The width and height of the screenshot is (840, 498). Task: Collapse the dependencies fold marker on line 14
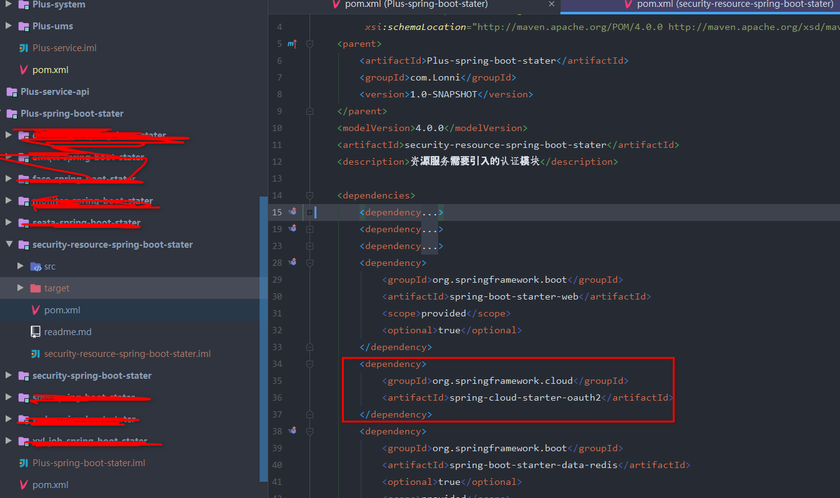pos(310,195)
